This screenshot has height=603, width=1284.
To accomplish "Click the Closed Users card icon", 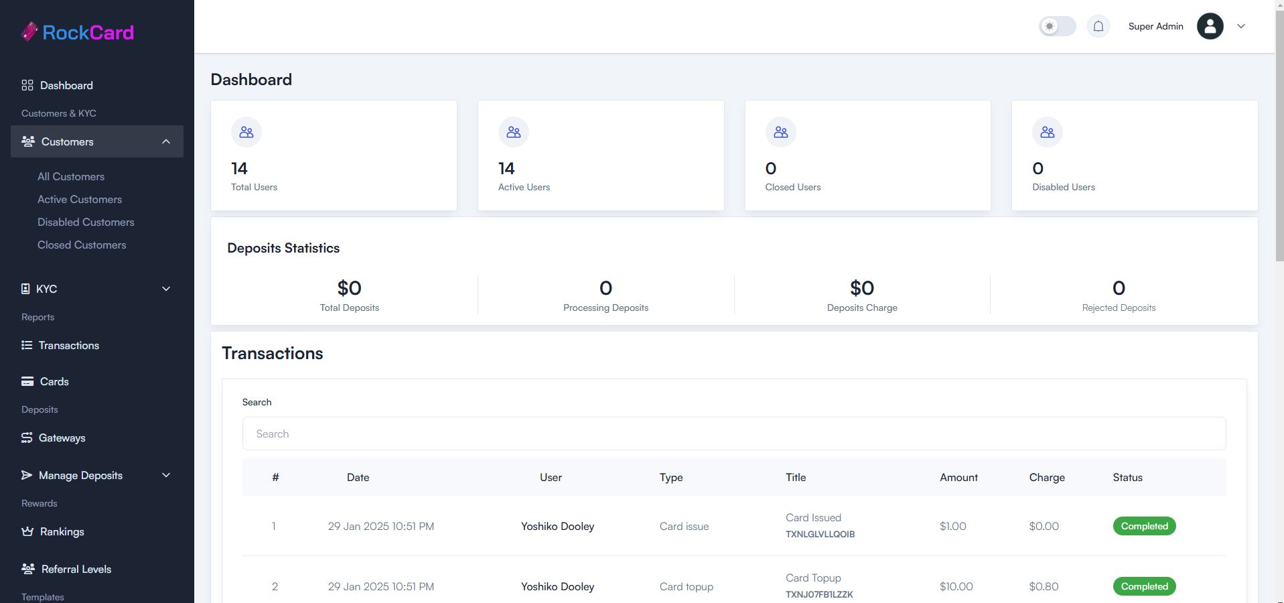I will point(780,132).
